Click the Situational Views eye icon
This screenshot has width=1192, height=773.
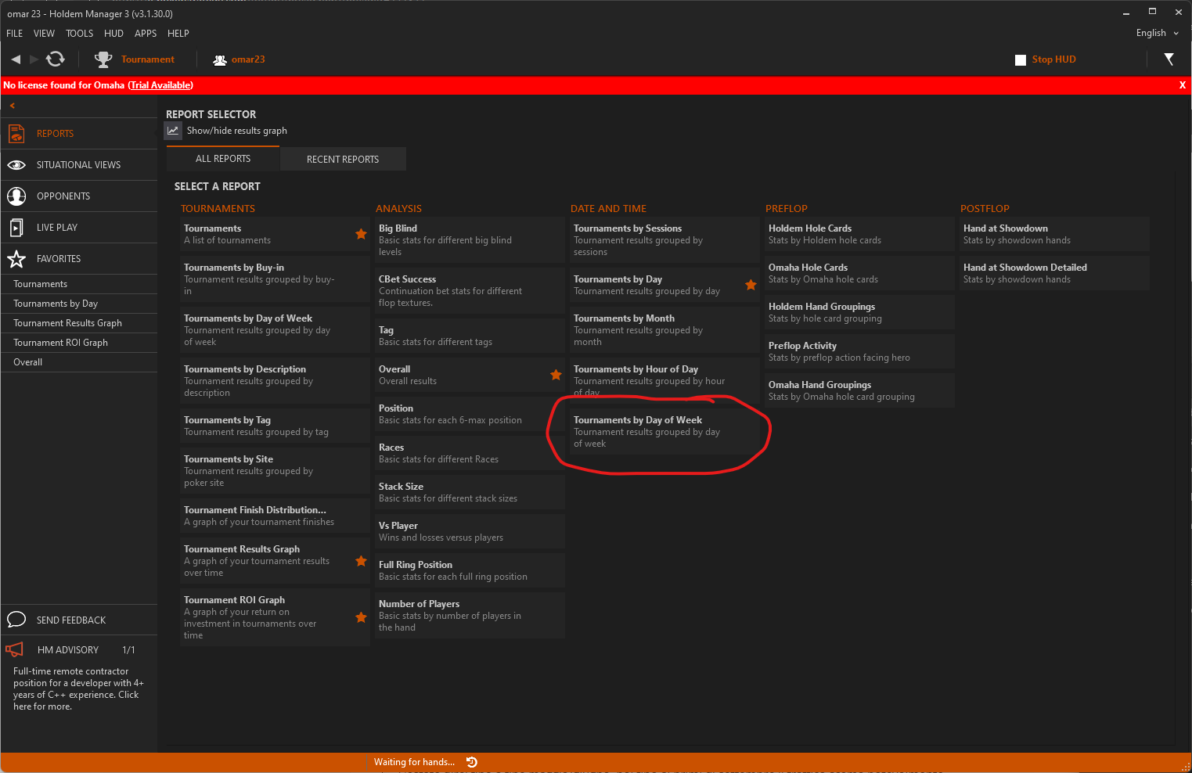click(16, 165)
